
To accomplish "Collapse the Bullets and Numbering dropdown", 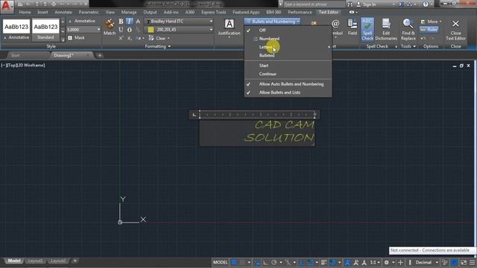I will 273,22.
